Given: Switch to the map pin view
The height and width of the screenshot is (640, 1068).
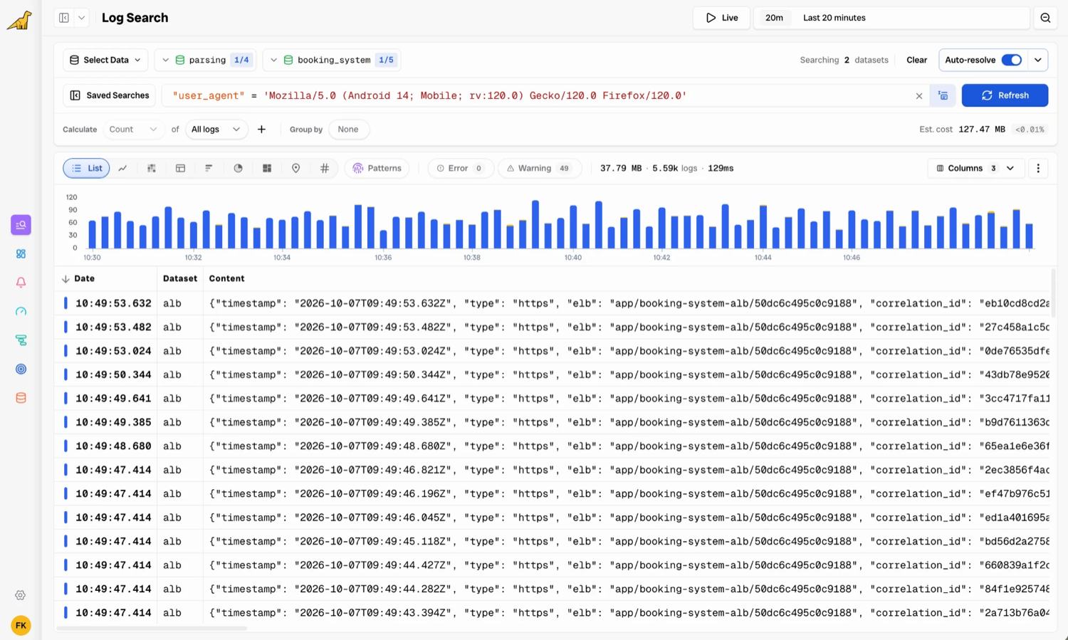Looking at the screenshot, I should click(295, 168).
